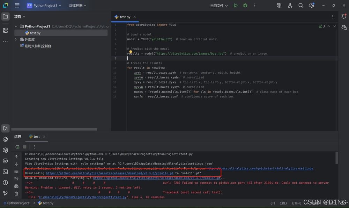Open the notifications bell panel
The height and width of the screenshot is (208, 349).
344,17
